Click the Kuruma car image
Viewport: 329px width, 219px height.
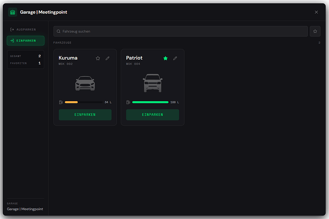point(85,83)
